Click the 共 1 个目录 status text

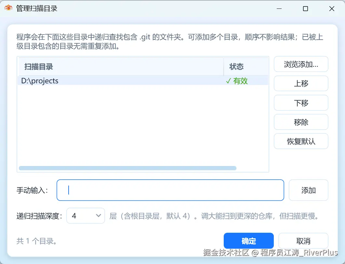[x=37, y=241]
